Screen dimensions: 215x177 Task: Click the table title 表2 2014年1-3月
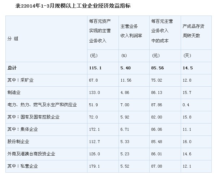click(73, 6)
